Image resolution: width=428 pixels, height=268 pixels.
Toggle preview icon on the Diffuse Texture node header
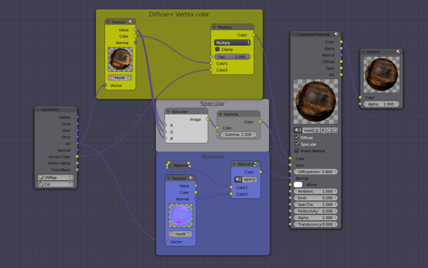click(131, 22)
